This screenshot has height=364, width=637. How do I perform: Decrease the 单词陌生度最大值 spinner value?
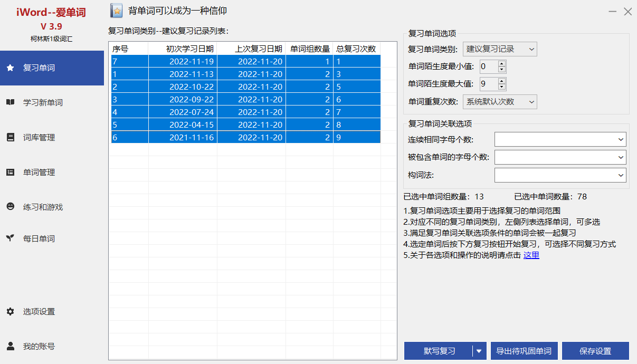pyautogui.click(x=501, y=87)
